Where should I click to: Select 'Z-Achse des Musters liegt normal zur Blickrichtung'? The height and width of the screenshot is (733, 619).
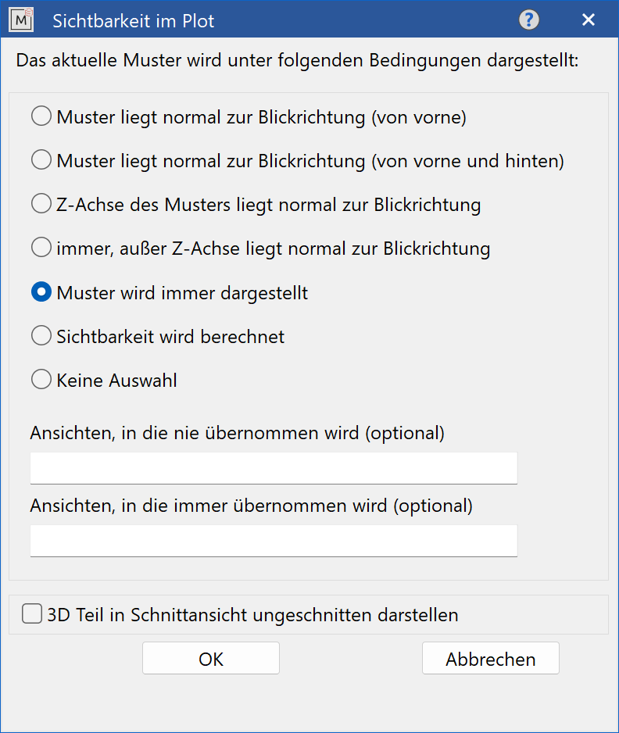[41, 205]
